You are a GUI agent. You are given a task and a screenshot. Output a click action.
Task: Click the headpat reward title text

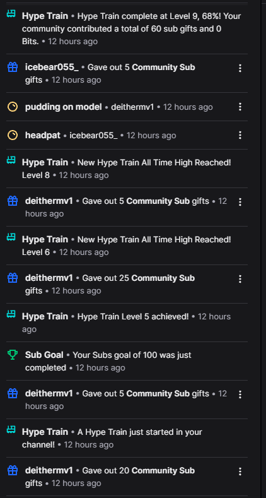coord(42,135)
